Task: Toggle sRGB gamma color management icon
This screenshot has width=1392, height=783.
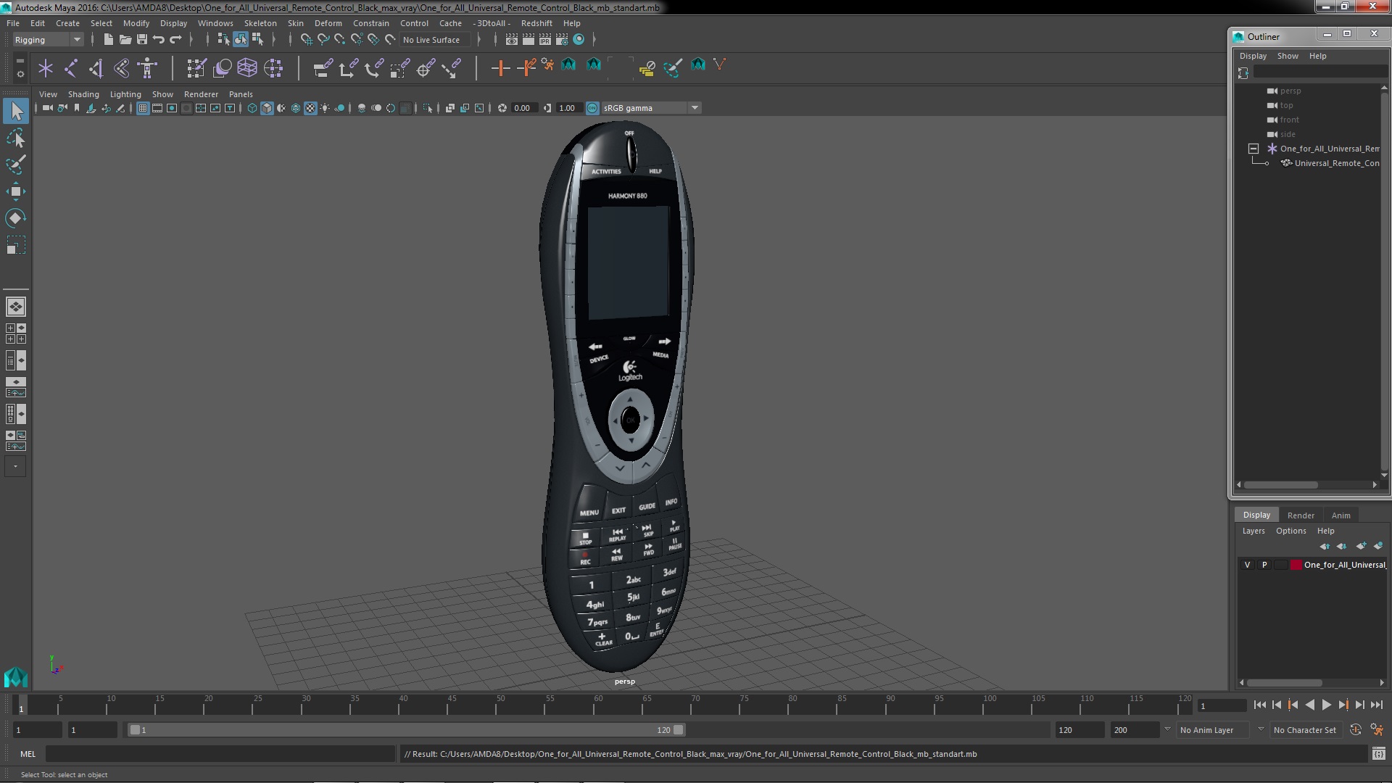Action: click(x=592, y=108)
